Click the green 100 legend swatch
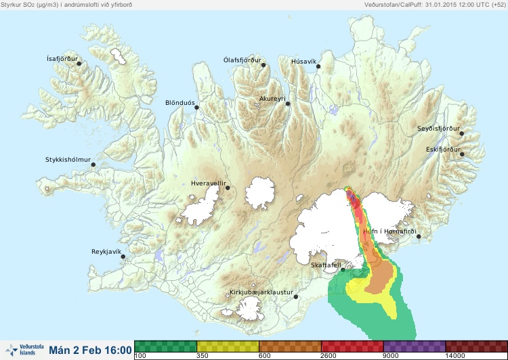Image resolution: width=508 pixels, height=360 pixels. click(x=165, y=346)
